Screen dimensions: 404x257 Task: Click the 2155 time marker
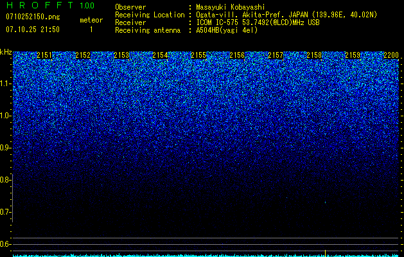[x=198, y=55]
